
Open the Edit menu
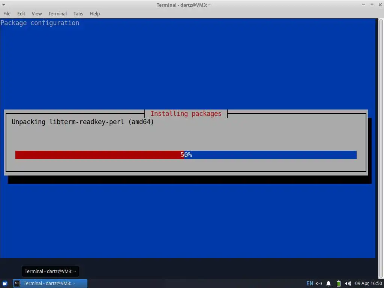pyautogui.click(x=21, y=14)
